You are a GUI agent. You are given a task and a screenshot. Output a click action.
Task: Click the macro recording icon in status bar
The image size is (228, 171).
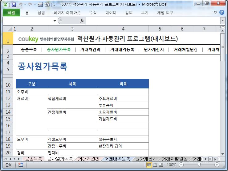click(x=21, y=165)
